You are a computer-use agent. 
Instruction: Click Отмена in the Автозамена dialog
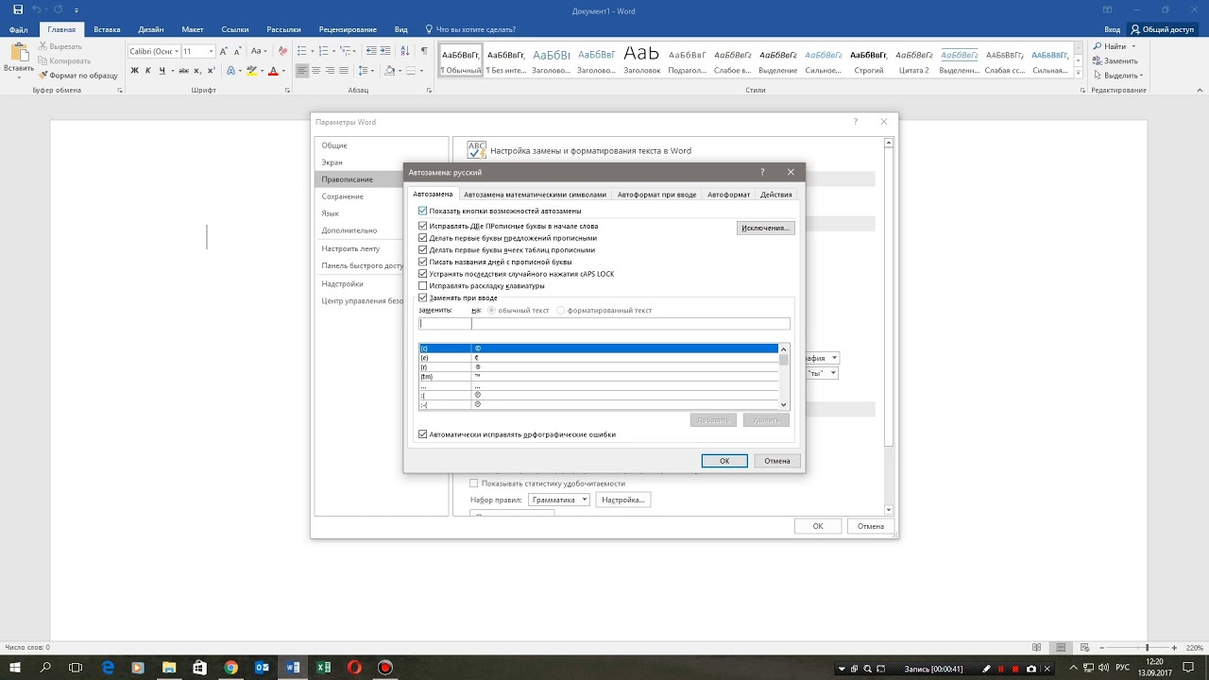coord(777,461)
